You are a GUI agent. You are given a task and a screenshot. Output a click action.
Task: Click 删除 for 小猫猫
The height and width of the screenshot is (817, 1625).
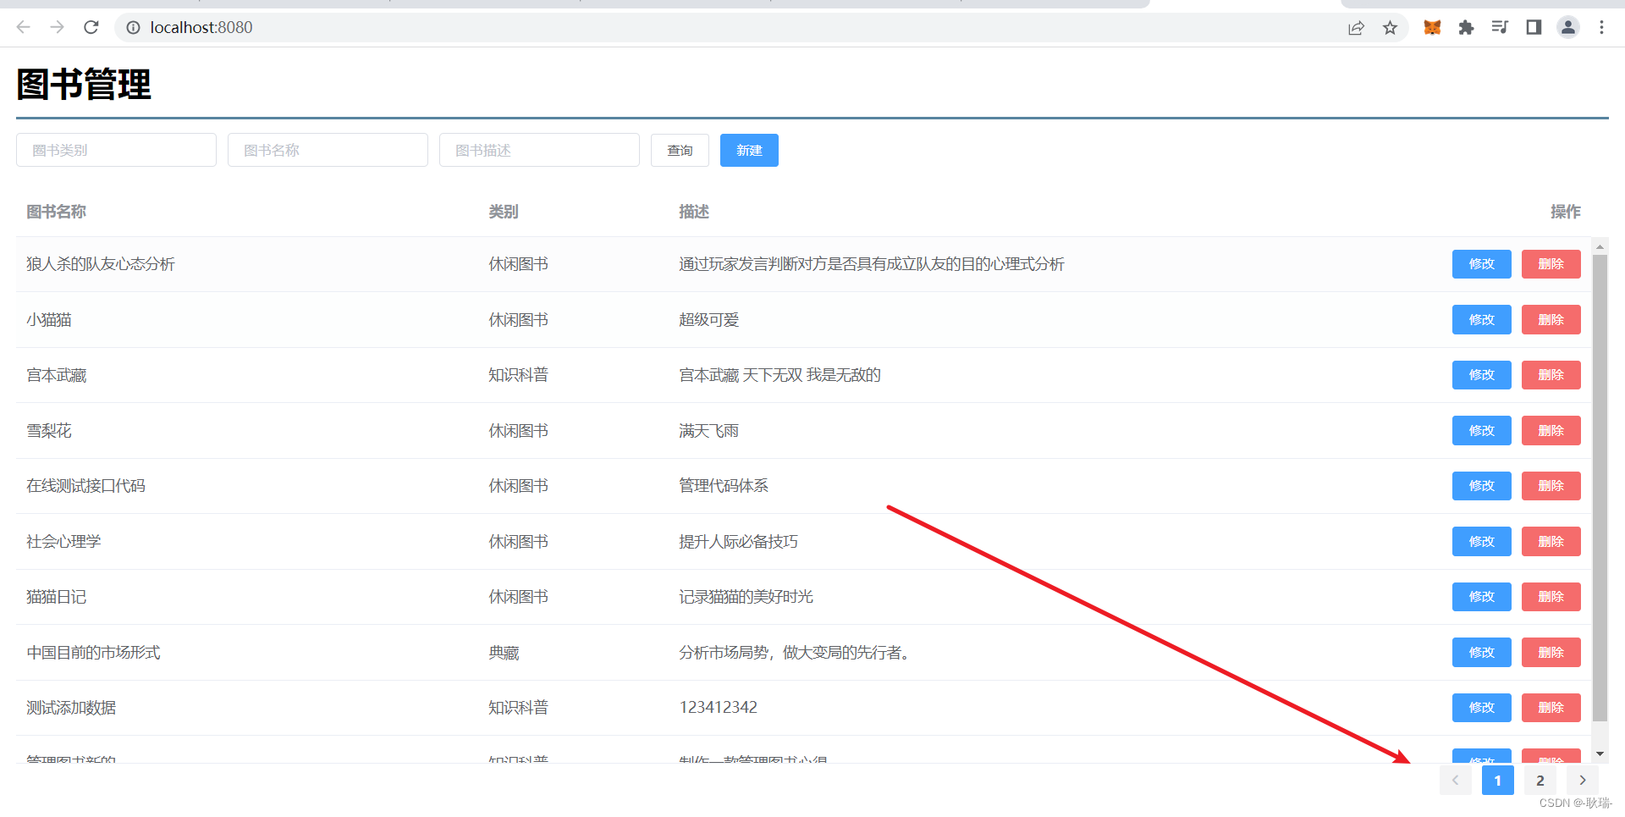(1551, 319)
